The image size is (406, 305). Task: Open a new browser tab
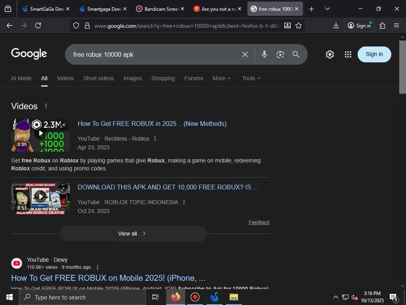pos(312,9)
